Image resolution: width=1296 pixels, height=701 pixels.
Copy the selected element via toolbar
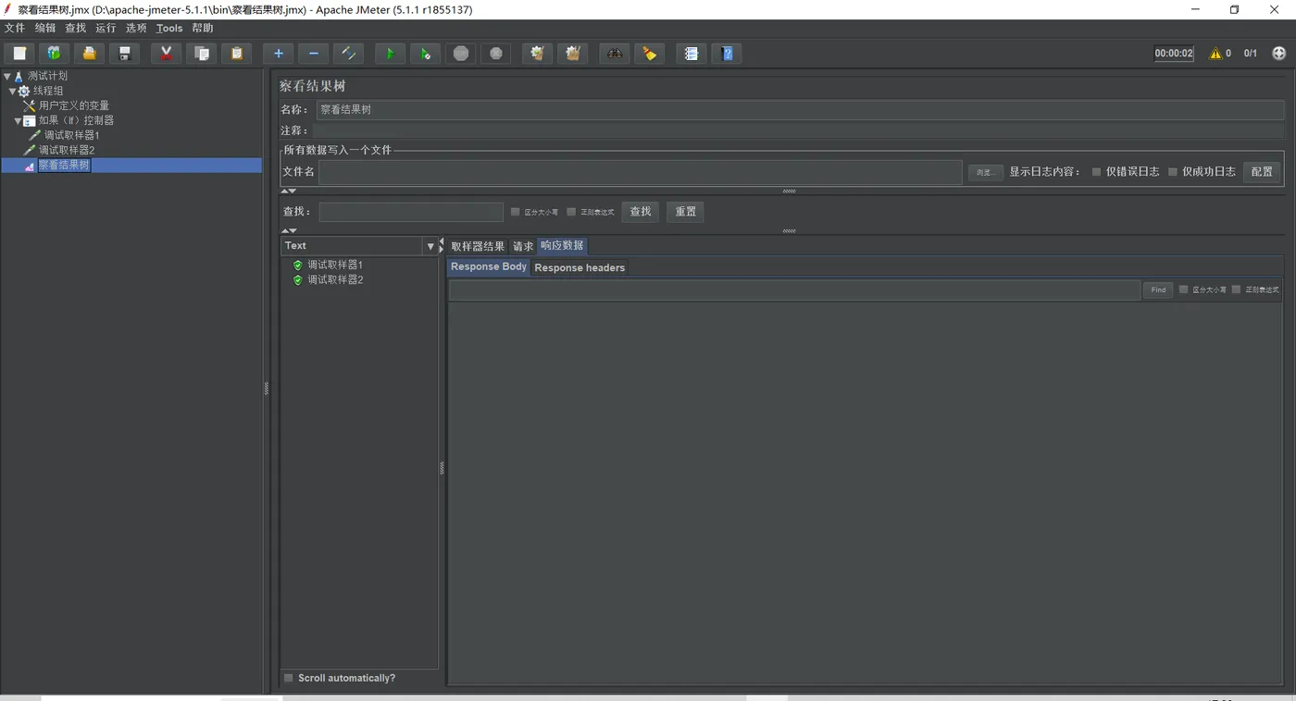[201, 54]
